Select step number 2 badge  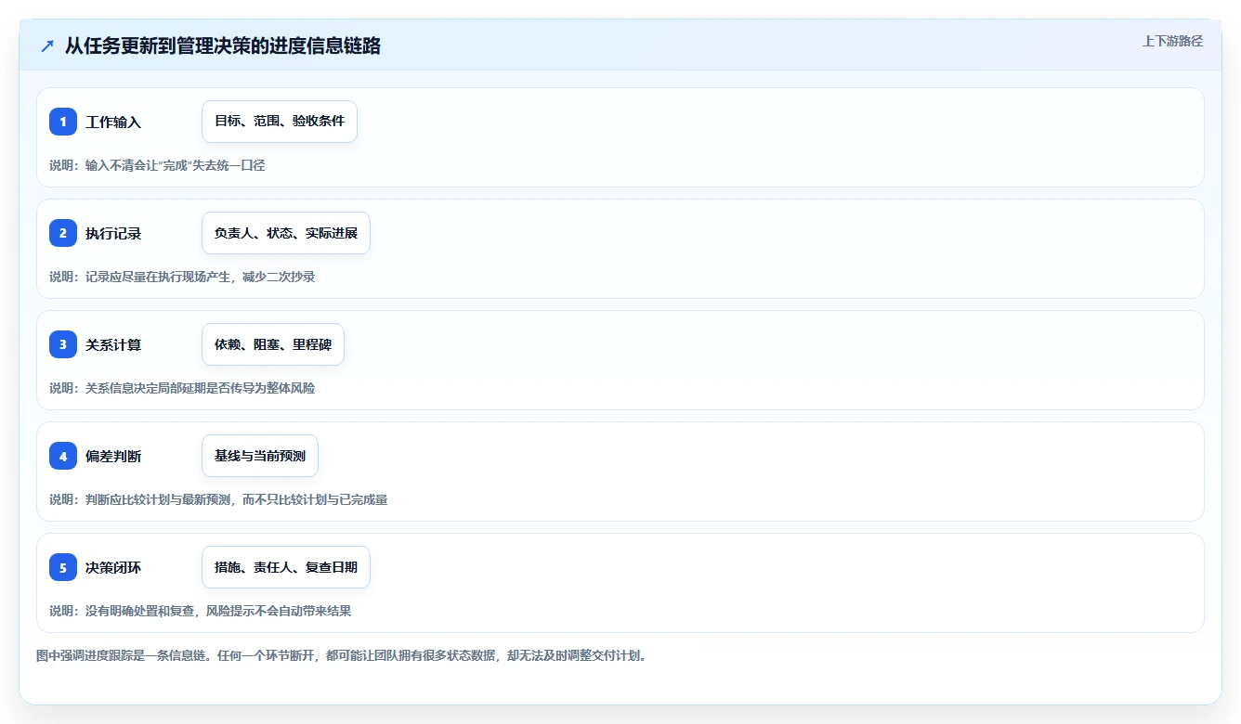63,233
